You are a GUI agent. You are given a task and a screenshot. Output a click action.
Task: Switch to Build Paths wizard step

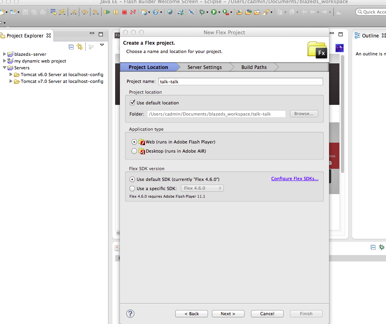click(254, 67)
